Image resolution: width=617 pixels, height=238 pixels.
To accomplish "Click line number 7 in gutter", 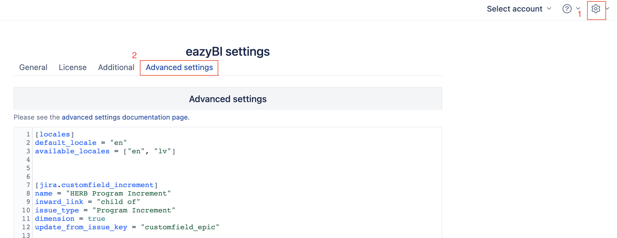I will (28, 185).
